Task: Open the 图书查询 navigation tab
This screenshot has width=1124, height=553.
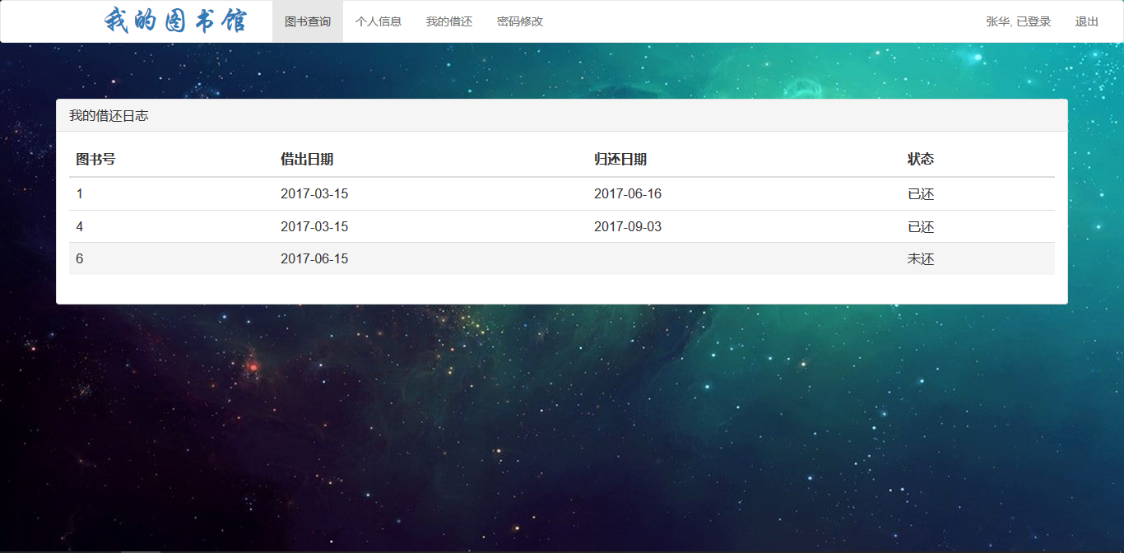Action: [307, 21]
